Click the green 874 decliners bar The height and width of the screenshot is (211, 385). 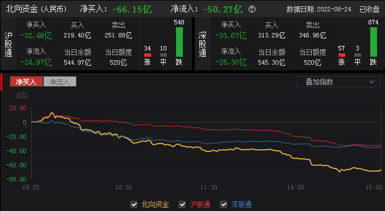374,42
